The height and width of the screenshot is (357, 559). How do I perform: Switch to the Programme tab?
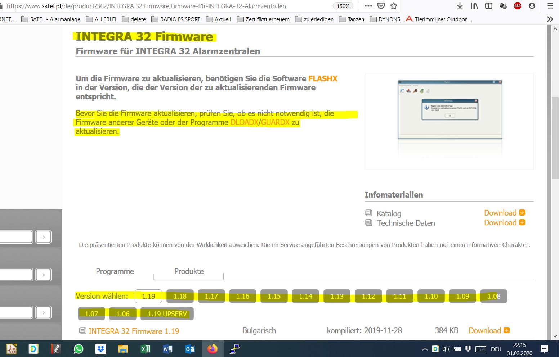(115, 271)
